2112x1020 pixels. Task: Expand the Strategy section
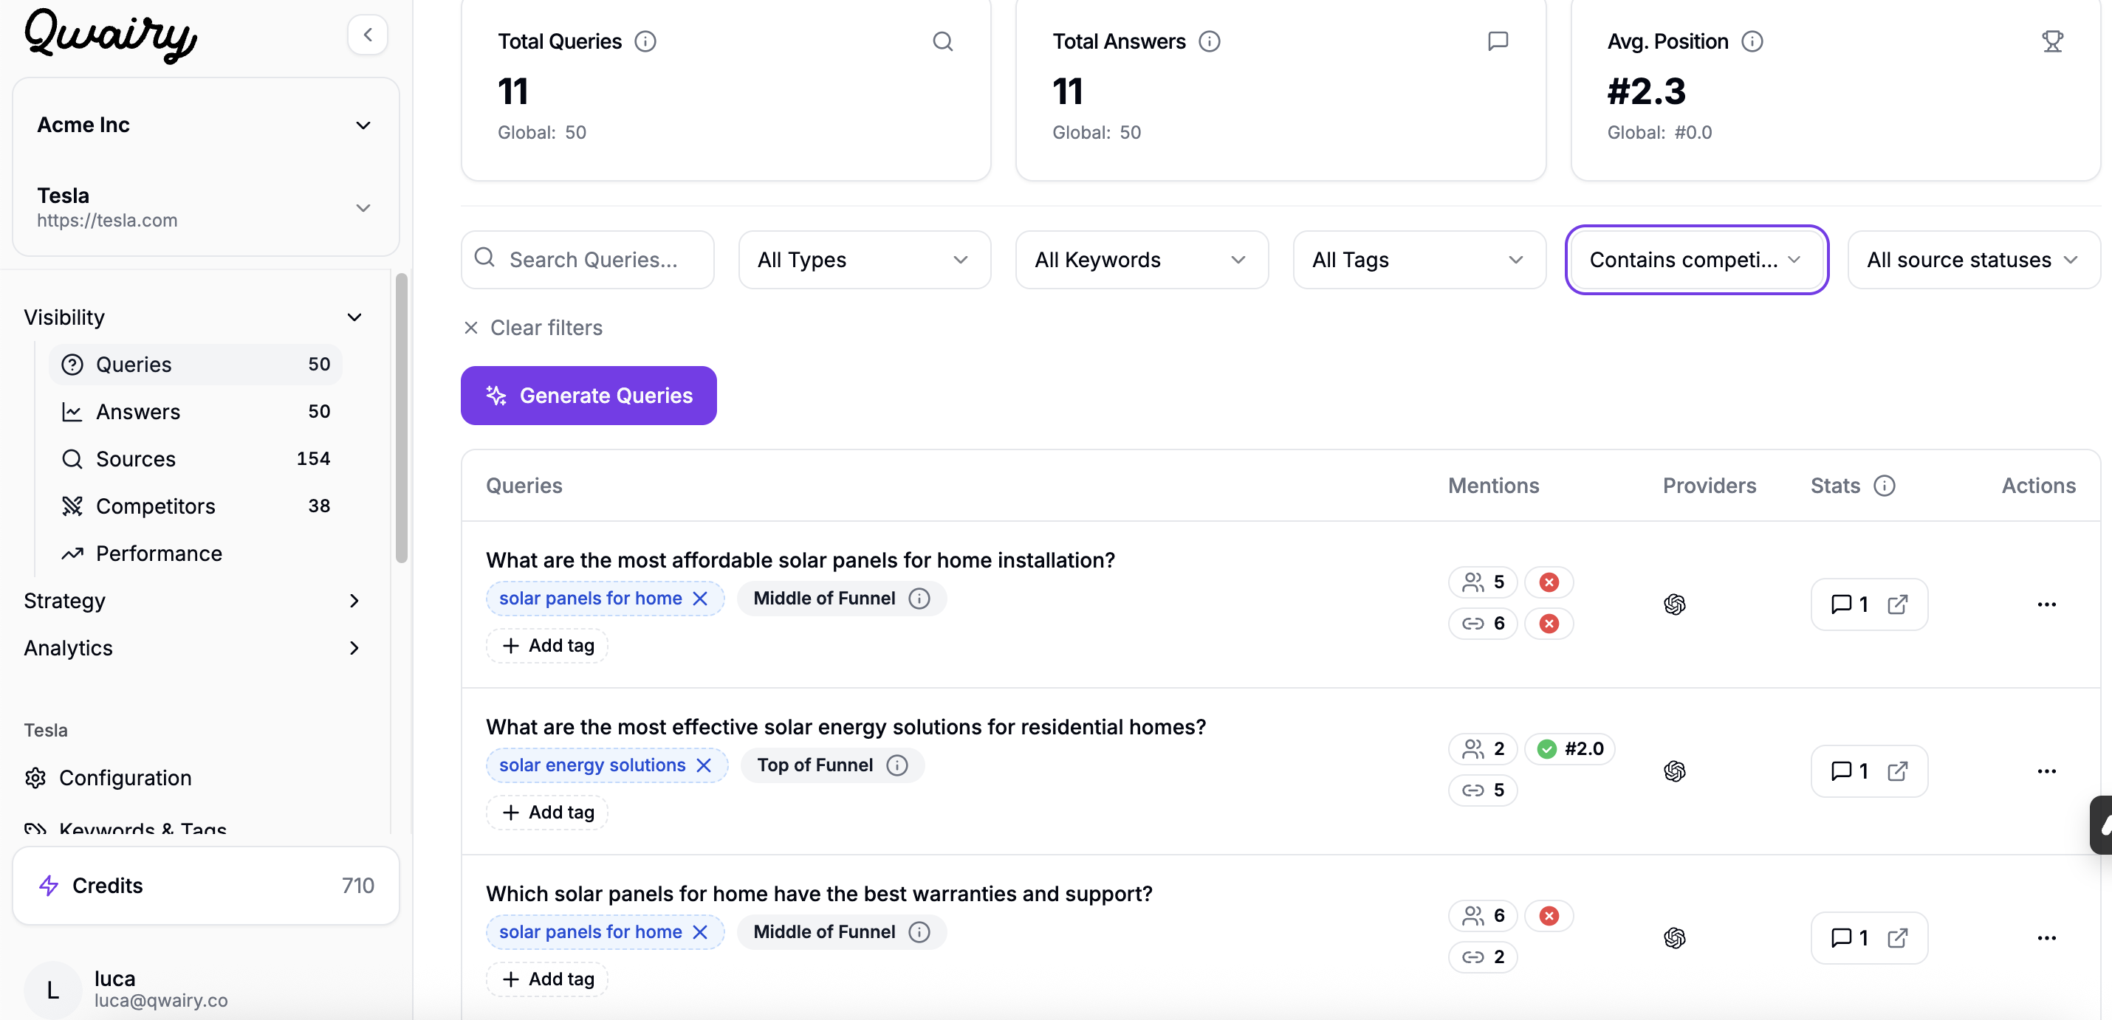[193, 601]
